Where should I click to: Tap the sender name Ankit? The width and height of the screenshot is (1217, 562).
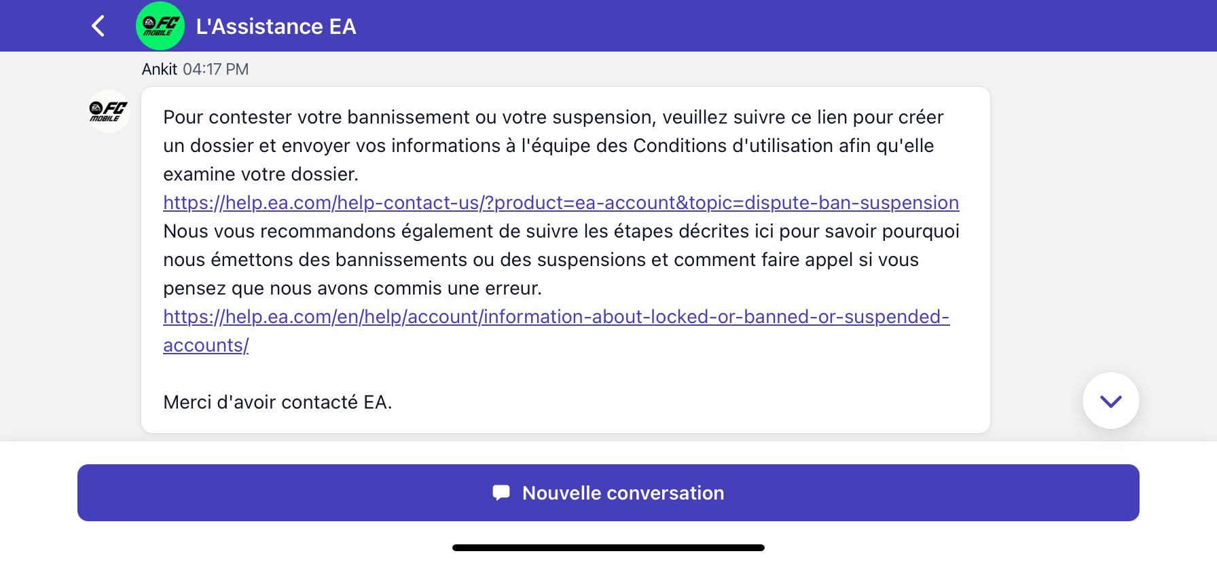[x=160, y=69]
